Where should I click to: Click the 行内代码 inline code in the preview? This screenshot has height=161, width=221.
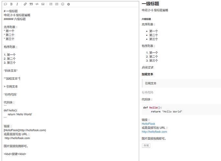[x=148, y=92]
